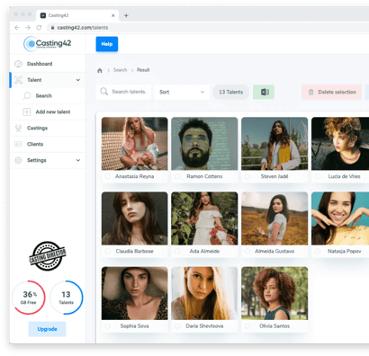The height and width of the screenshot is (356, 369).
Task: Select Ramon Cottens' checkbox
Action: (x=177, y=176)
